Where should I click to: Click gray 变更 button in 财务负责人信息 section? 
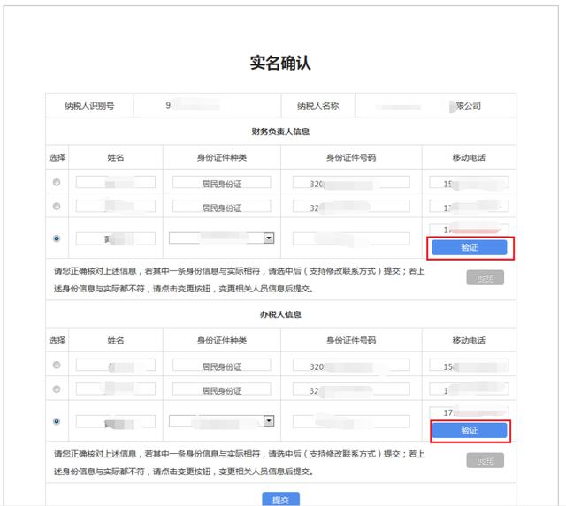(x=486, y=278)
